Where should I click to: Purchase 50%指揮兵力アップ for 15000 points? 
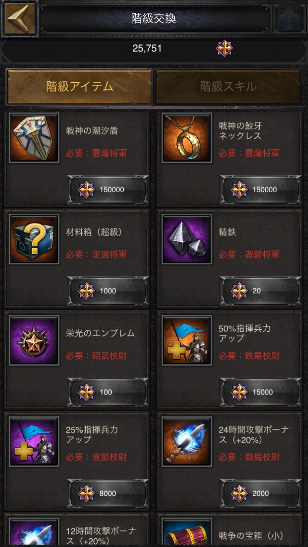pos(260,392)
